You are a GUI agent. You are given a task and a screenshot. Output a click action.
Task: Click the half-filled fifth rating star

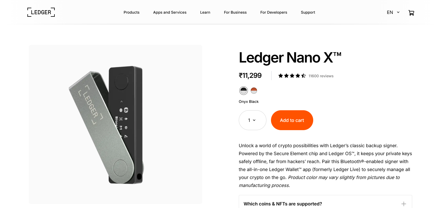click(x=303, y=76)
